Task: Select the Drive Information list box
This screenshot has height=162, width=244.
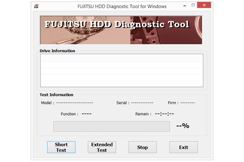Action: (x=122, y=71)
